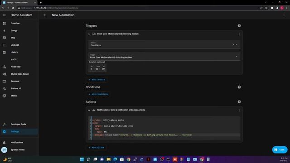Toggle the sidebar hamburger menu icon
The image size is (290, 163).
[x=4, y=15]
